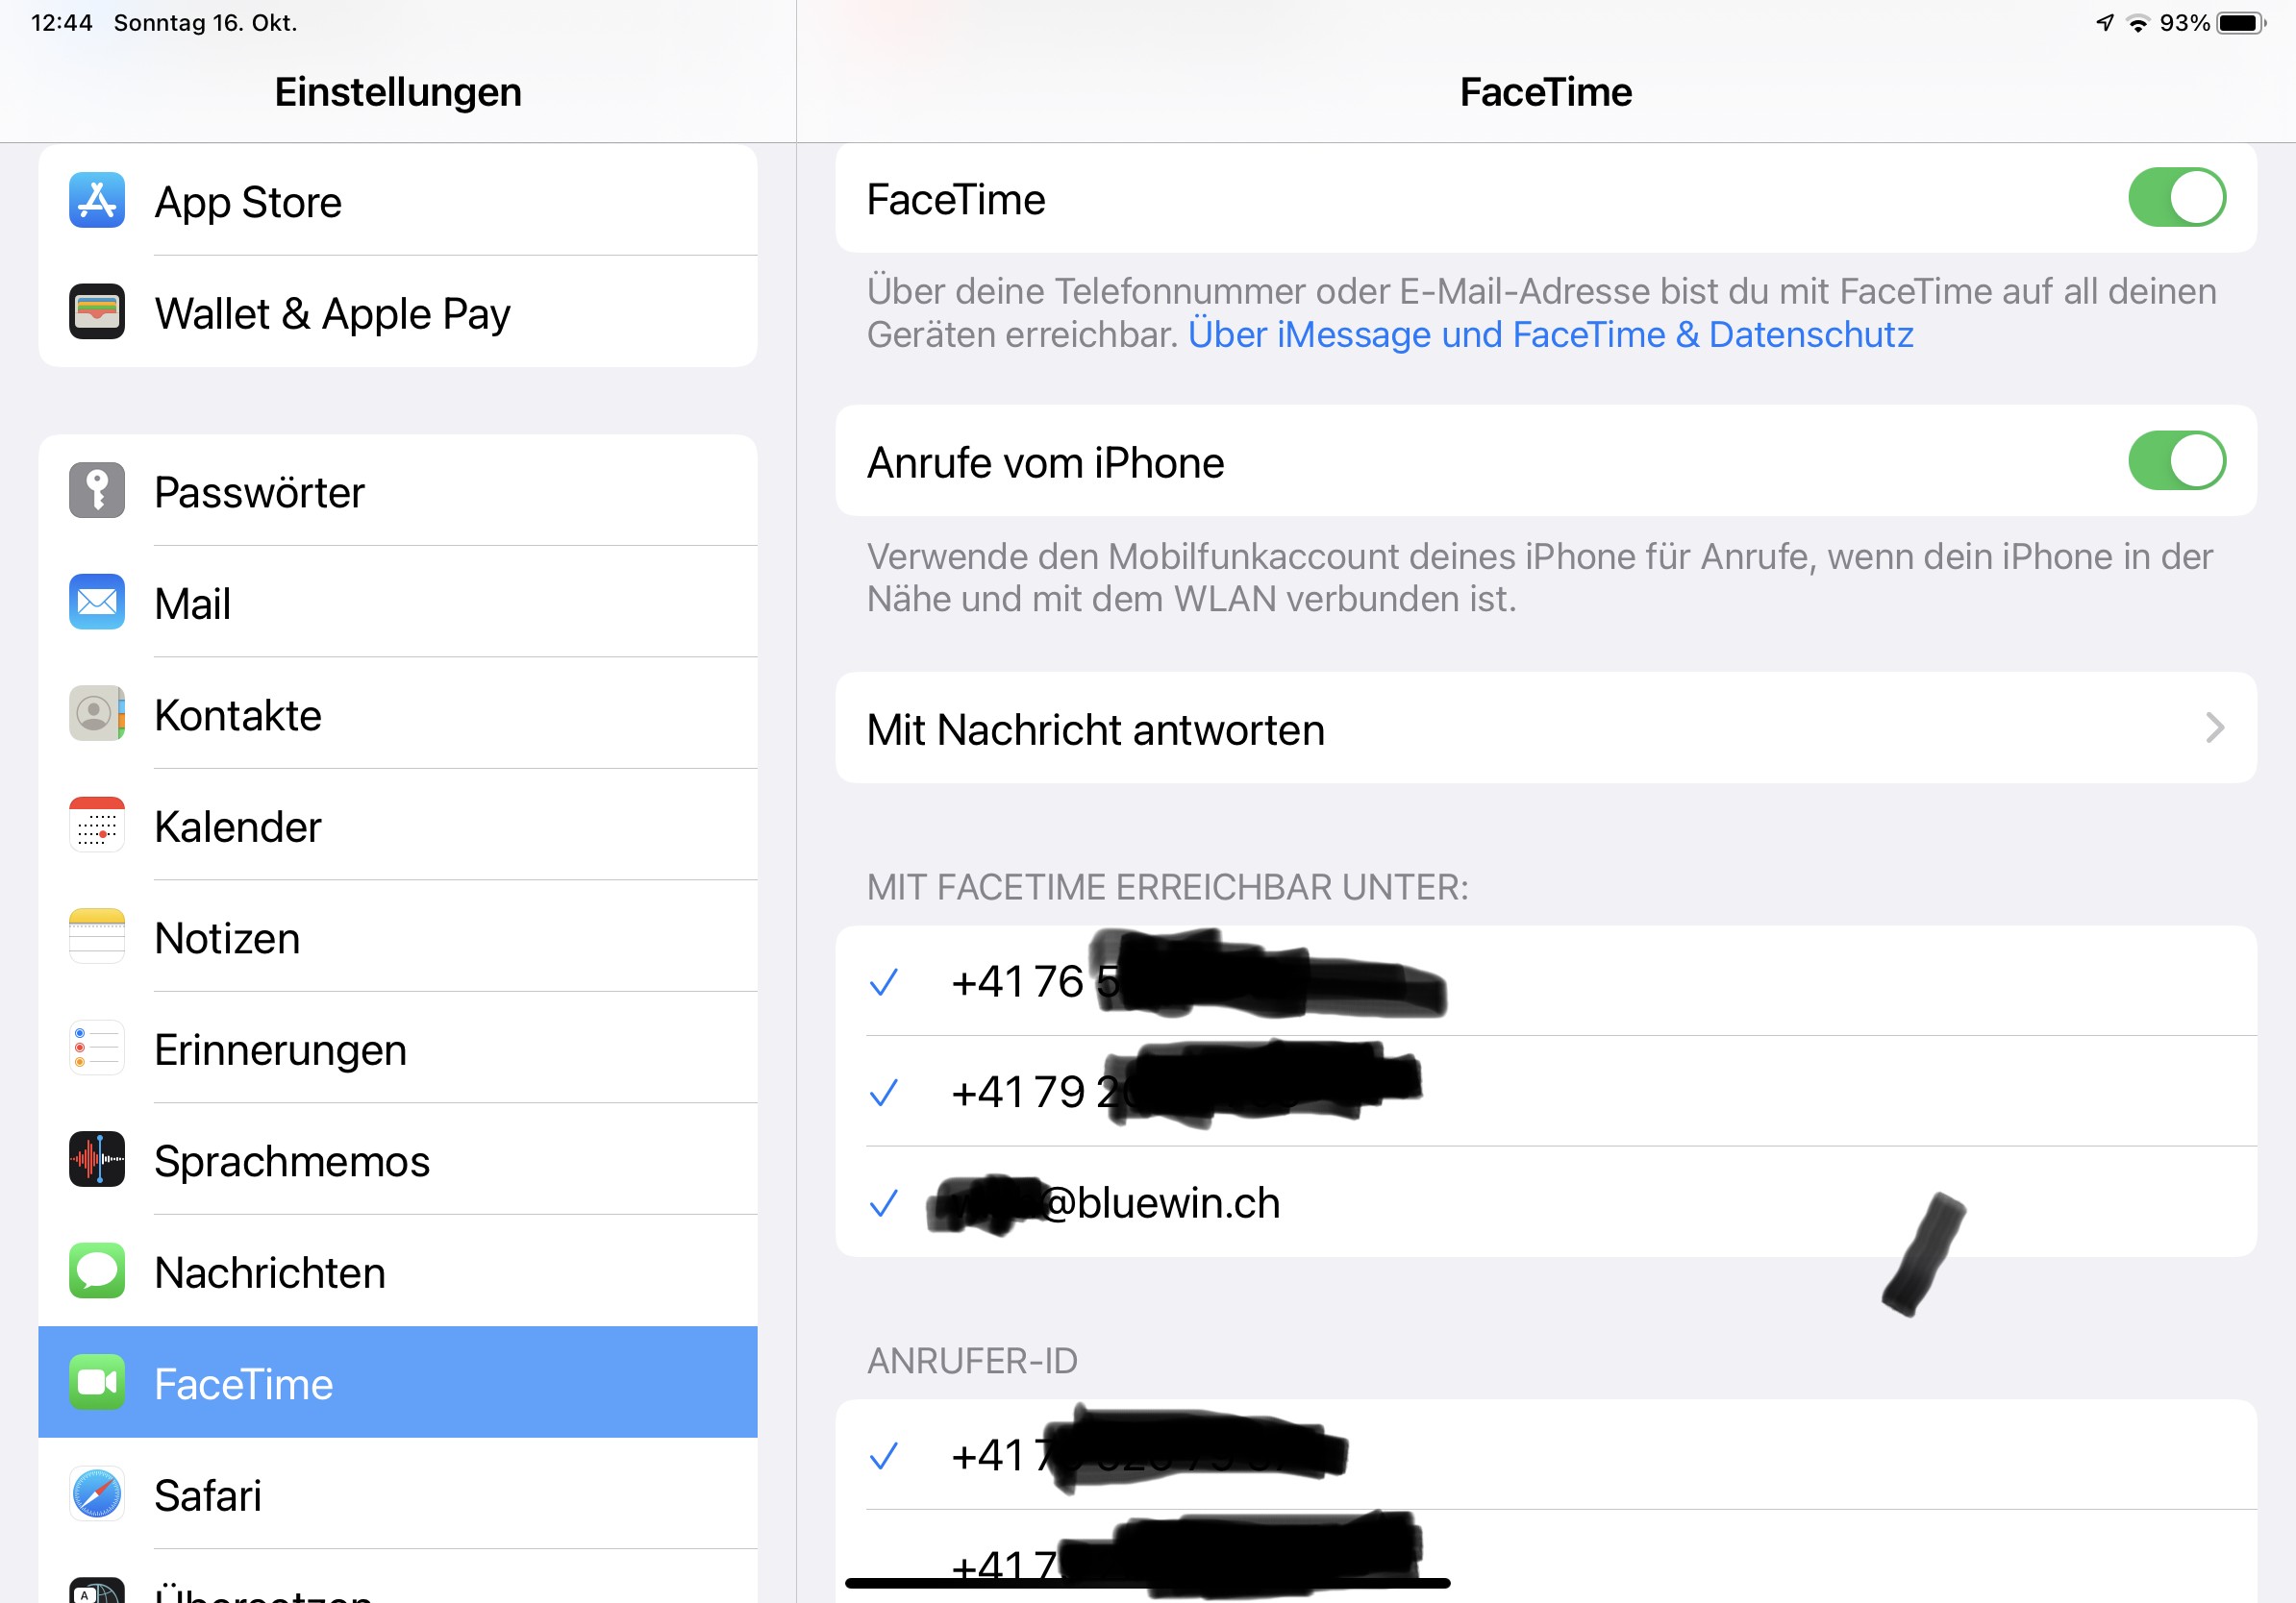
Task: Expand Mit Nachricht antworten chevron
Action: (2214, 728)
